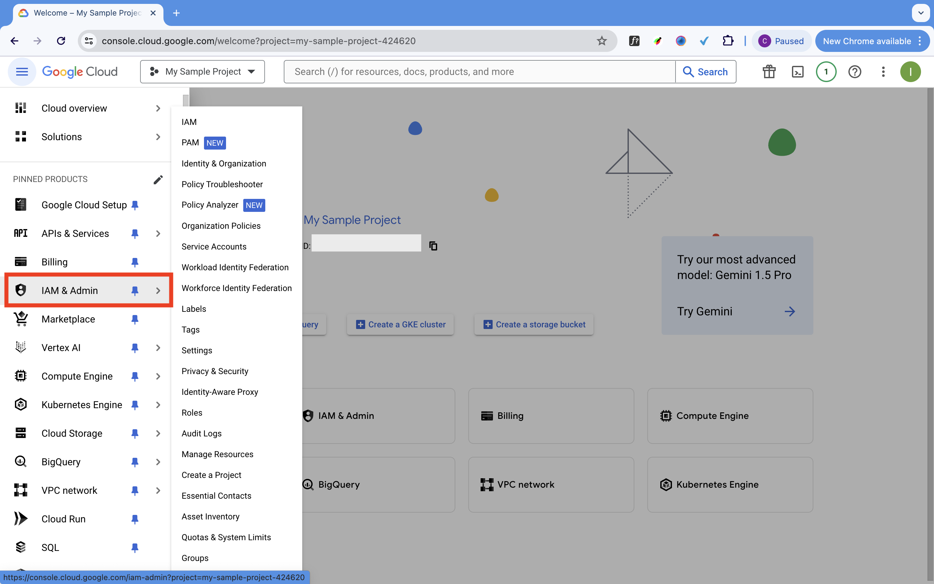This screenshot has width=934, height=584.
Task: Click the browser address bar URL
Action: (258, 41)
